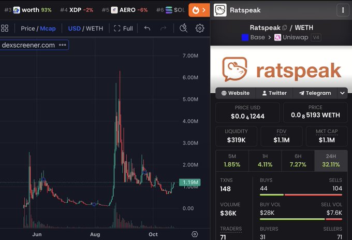
Task: Click the buys versus sells ratio bar
Action: (x=301, y=195)
